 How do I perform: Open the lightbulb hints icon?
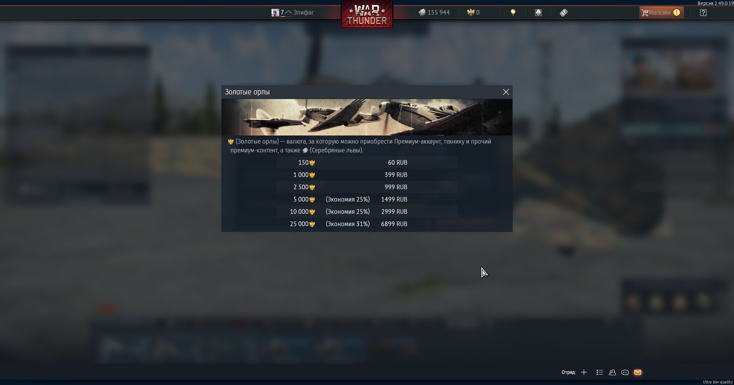point(513,13)
